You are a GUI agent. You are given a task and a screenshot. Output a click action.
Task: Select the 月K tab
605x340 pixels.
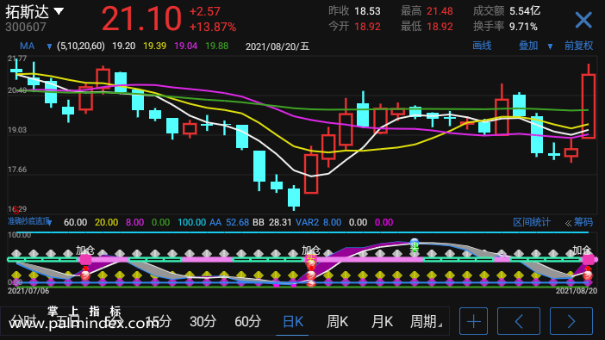(x=382, y=321)
